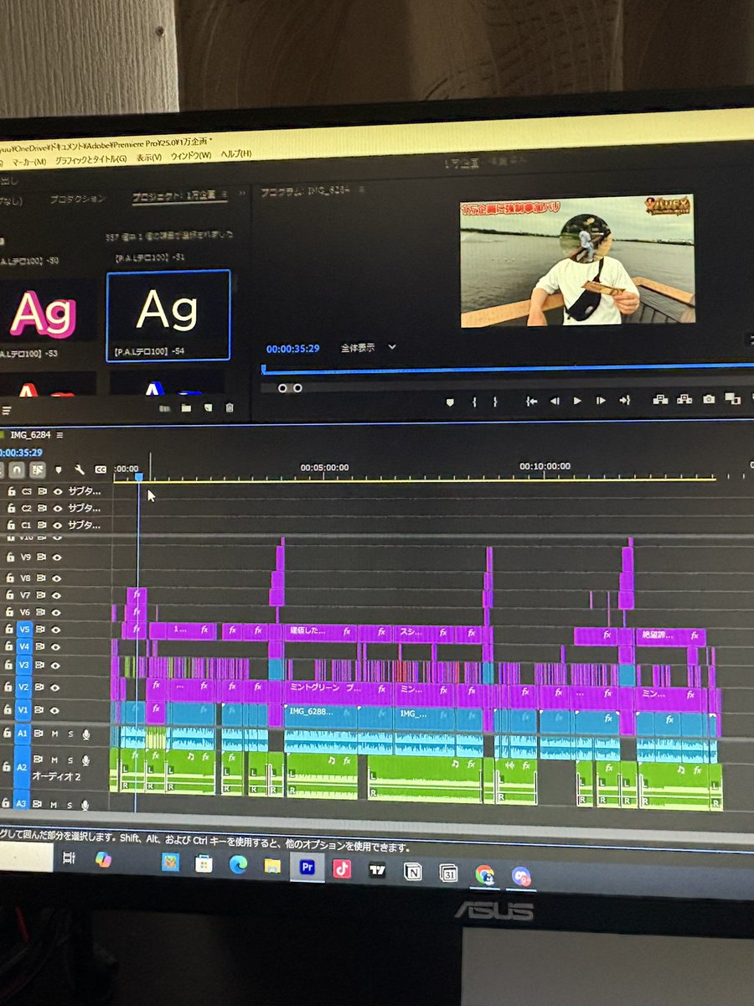The image size is (754, 1006).
Task: Delete selected item with trash icon
Action: (x=229, y=408)
